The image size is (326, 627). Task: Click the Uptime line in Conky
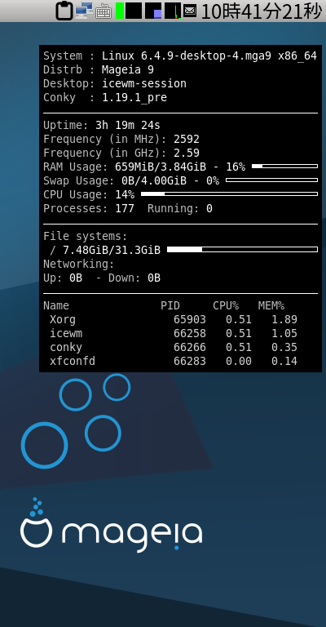pos(102,125)
